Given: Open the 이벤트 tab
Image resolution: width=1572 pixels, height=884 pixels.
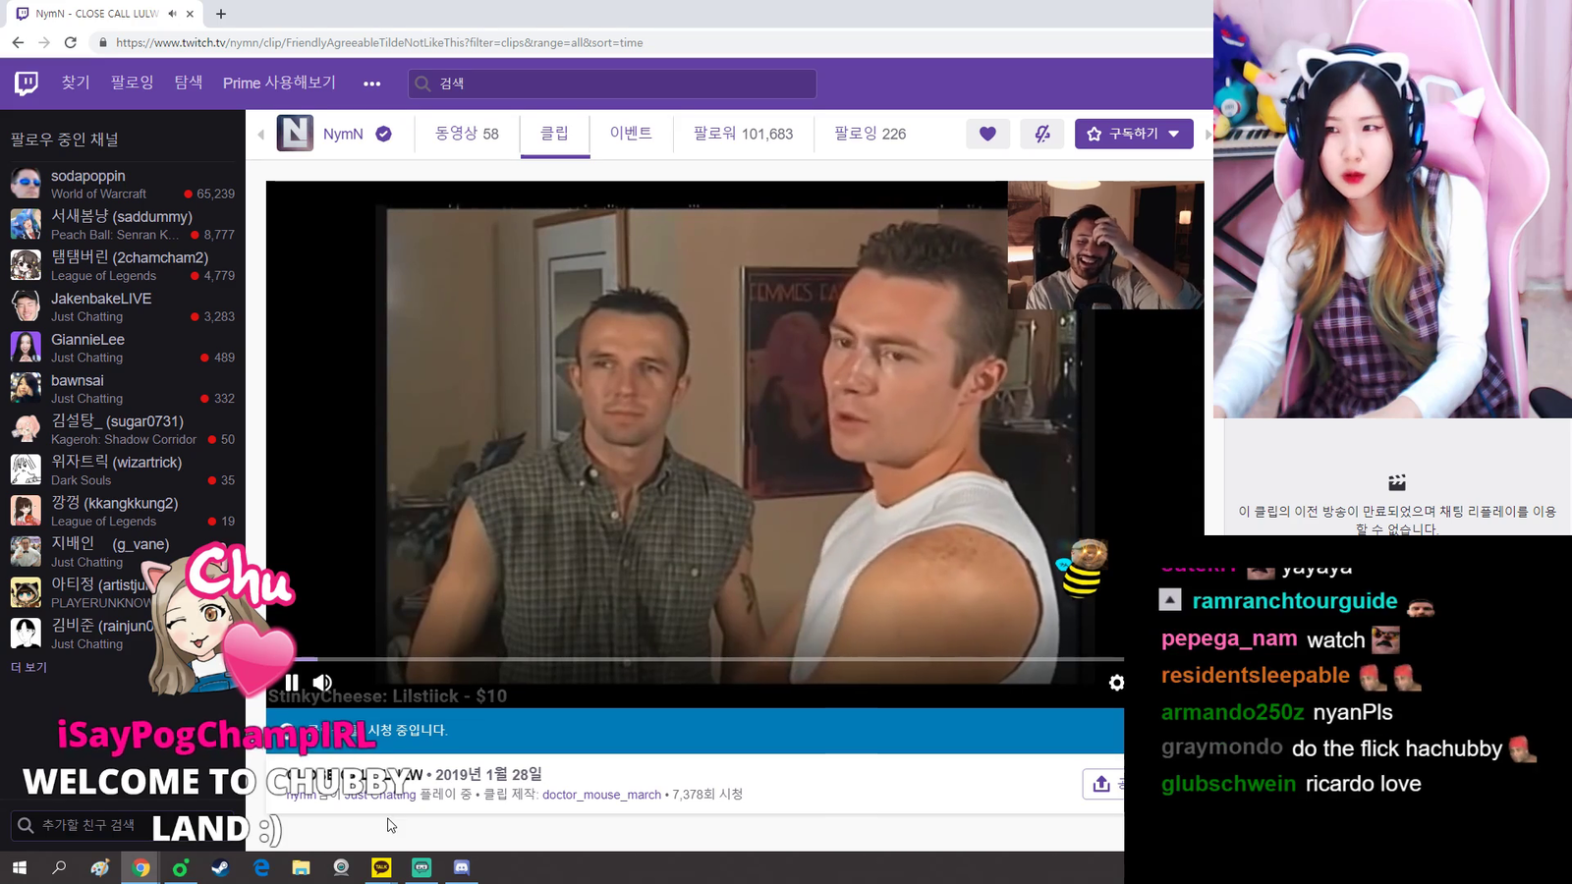Looking at the screenshot, I should point(631,134).
